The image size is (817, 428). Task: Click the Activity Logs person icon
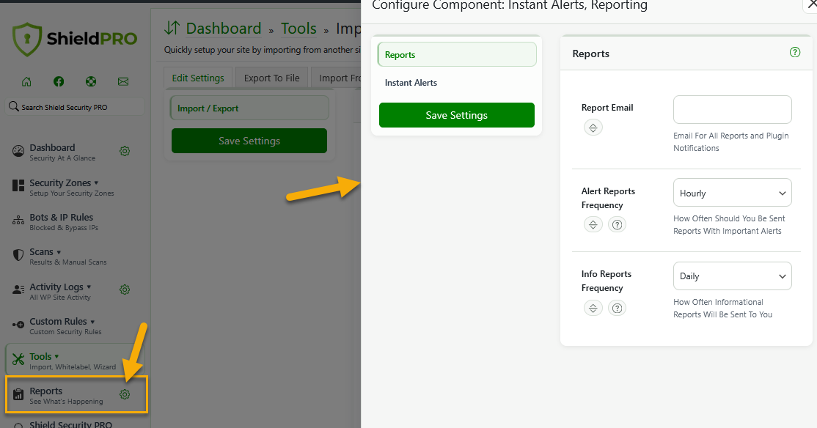(18, 289)
